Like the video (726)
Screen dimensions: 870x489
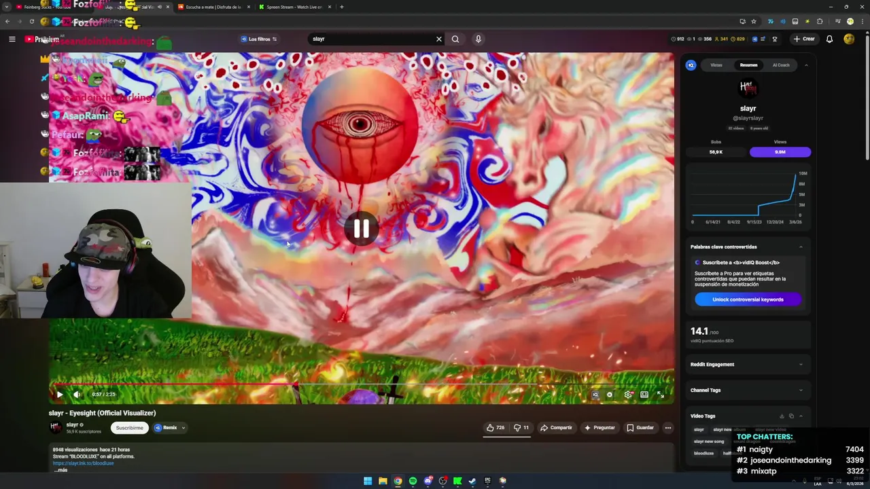(x=495, y=428)
